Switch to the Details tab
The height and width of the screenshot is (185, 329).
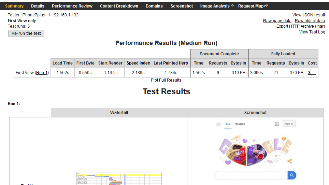tap(38, 6)
